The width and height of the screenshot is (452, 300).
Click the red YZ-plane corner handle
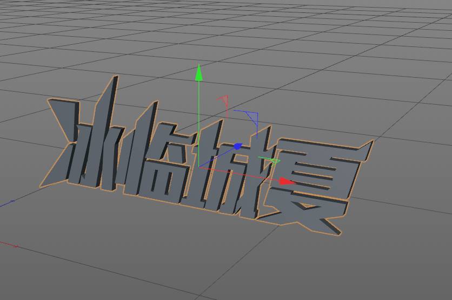(224, 100)
